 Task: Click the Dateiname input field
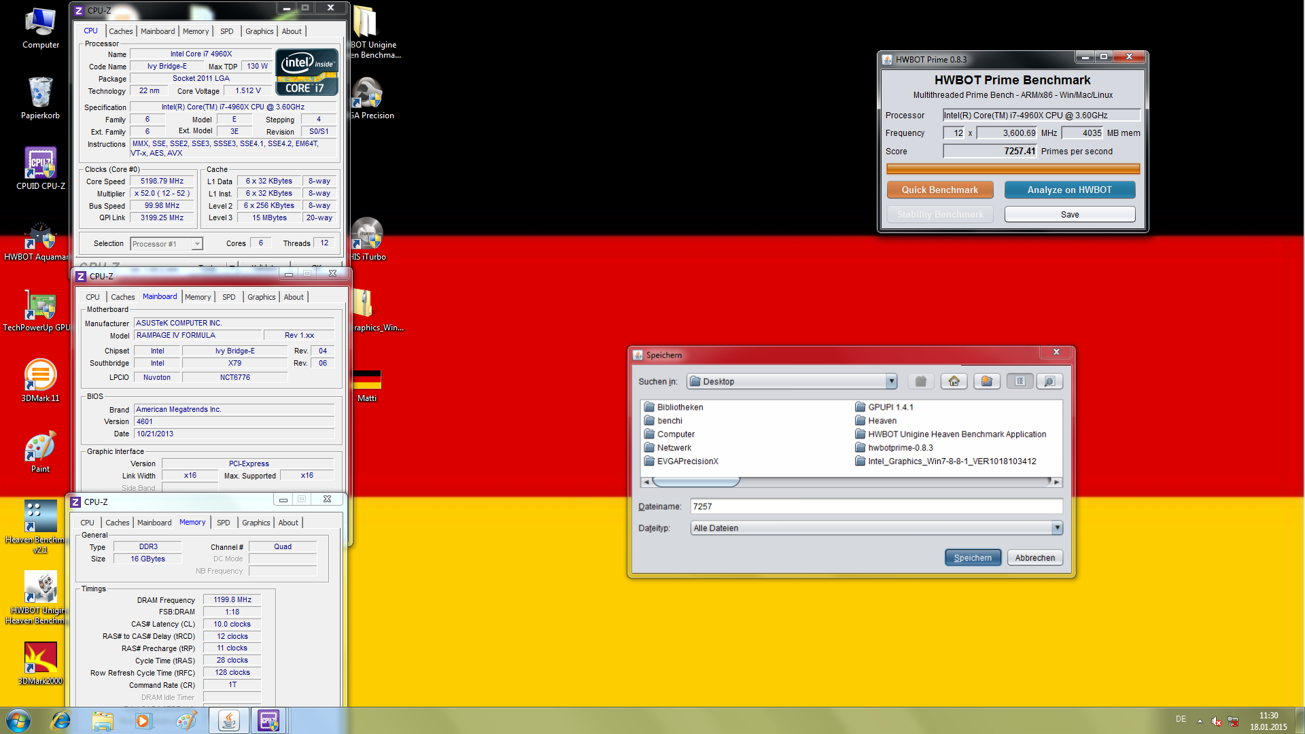876,506
